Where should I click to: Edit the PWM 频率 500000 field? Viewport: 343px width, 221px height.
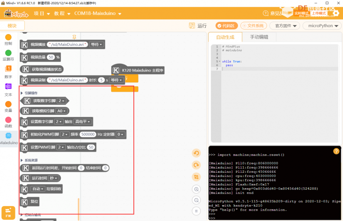coord(88,134)
